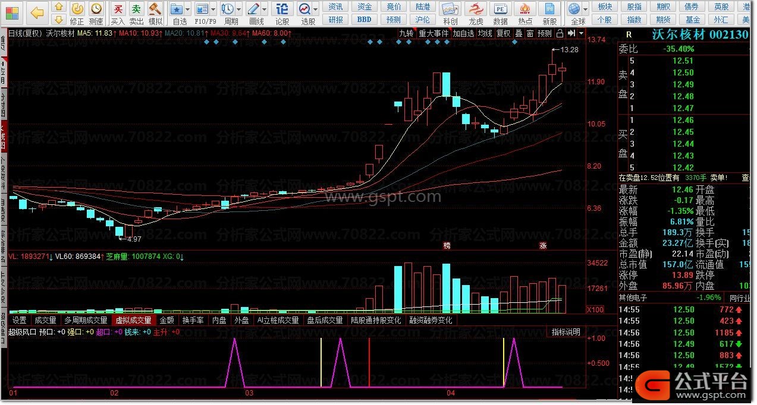
Task: Open the 融资融券变化 tab
Action: [x=431, y=320]
